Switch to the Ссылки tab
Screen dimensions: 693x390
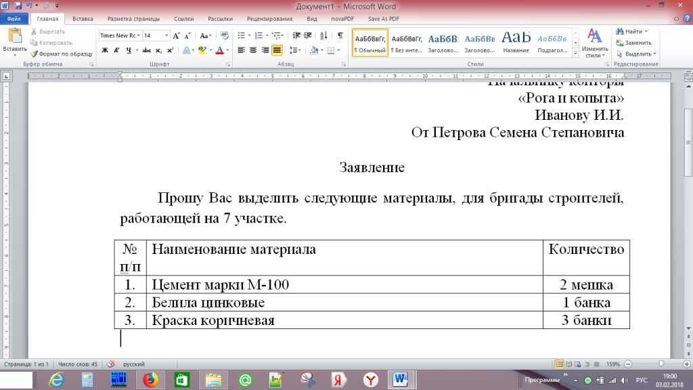[184, 19]
